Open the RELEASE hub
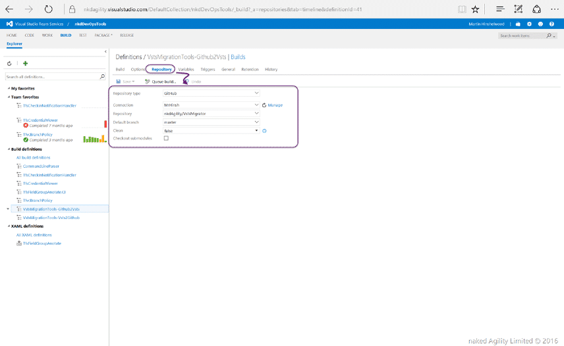The image size is (564, 346). (x=127, y=35)
